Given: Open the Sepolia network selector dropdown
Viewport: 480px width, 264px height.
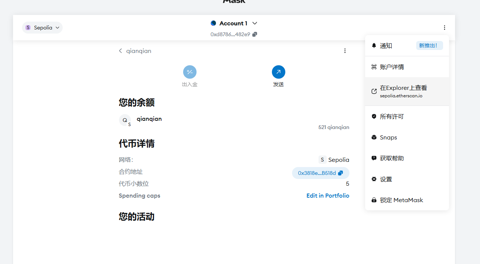Looking at the screenshot, I should tap(42, 28).
